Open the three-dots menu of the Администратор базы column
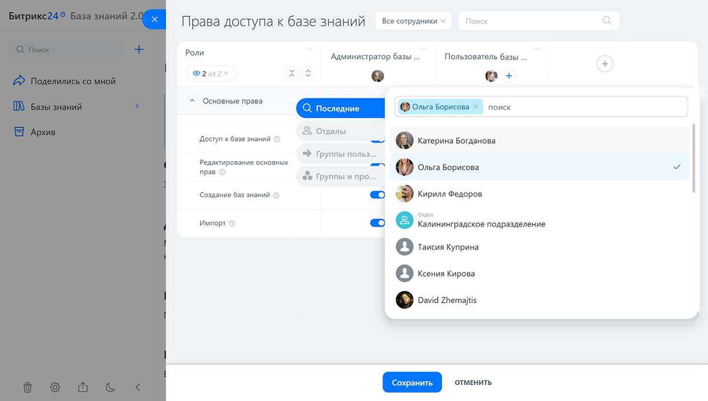Screen dimensions: 708x401 click(x=424, y=49)
